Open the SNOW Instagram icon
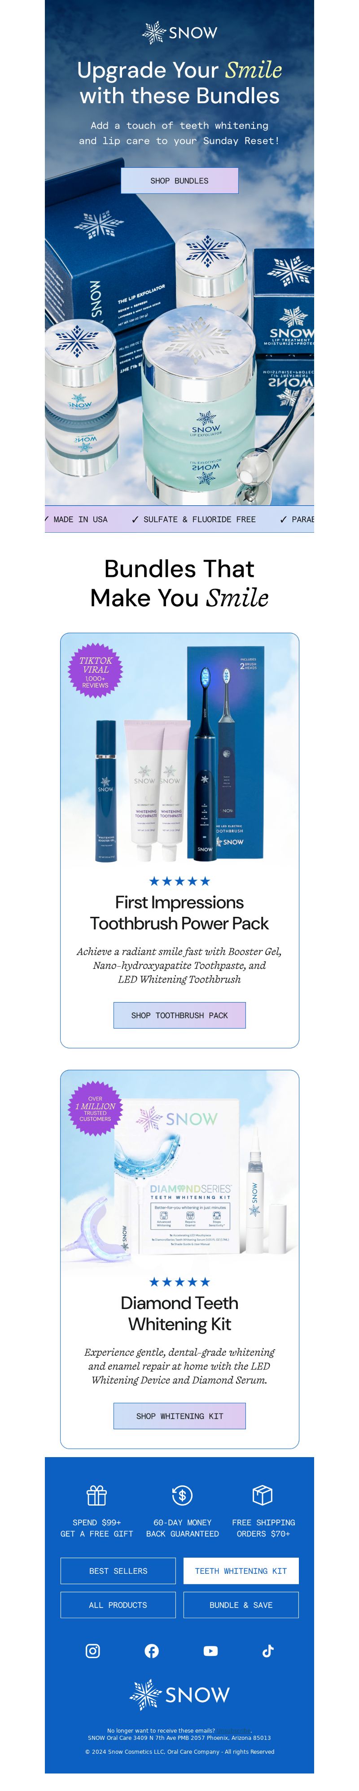 pos(92,1651)
